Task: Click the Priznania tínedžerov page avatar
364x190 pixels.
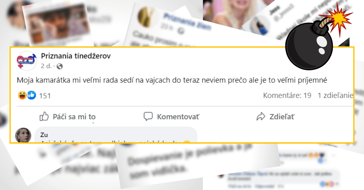Action: pos(27,60)
